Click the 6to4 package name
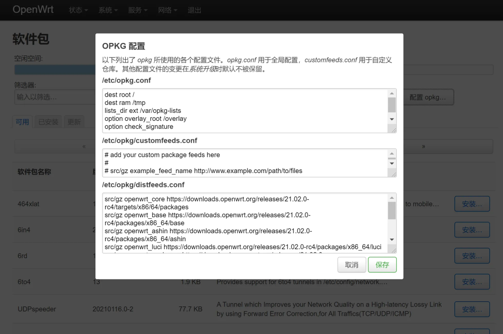 [x=24, y=282]
